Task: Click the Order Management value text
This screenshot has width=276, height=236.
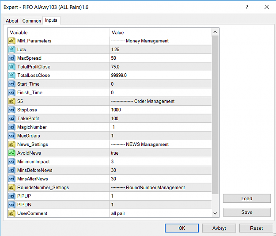Action: pos(143,101)
